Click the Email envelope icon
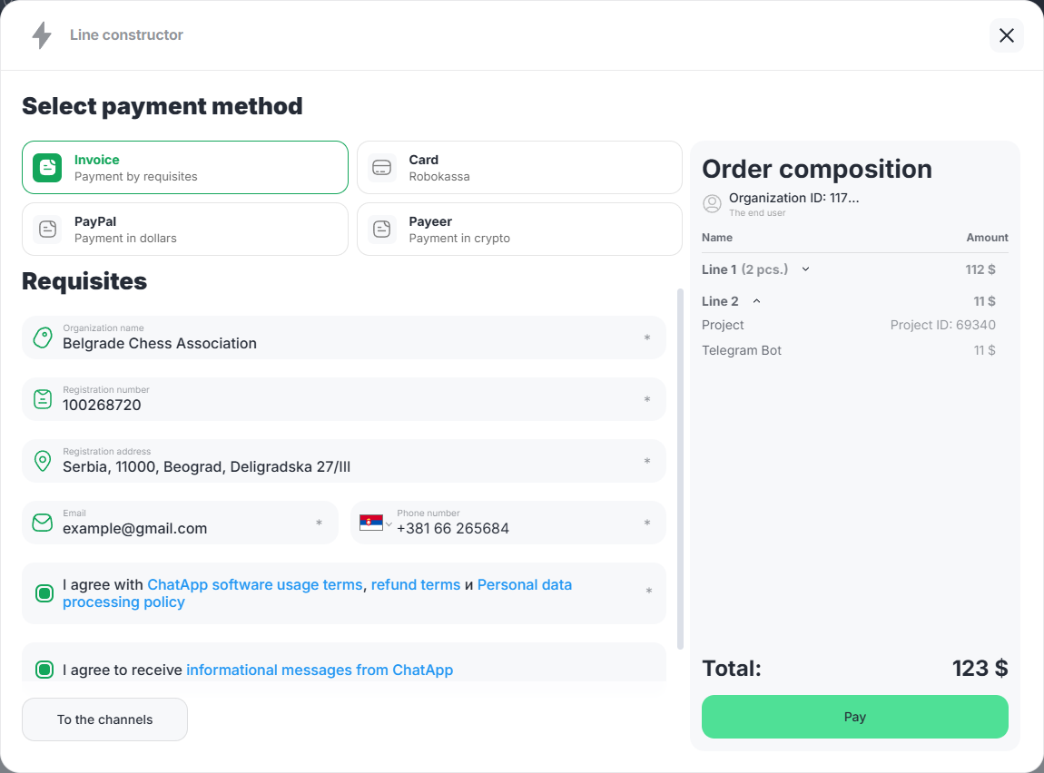 (x=43, y=523)
